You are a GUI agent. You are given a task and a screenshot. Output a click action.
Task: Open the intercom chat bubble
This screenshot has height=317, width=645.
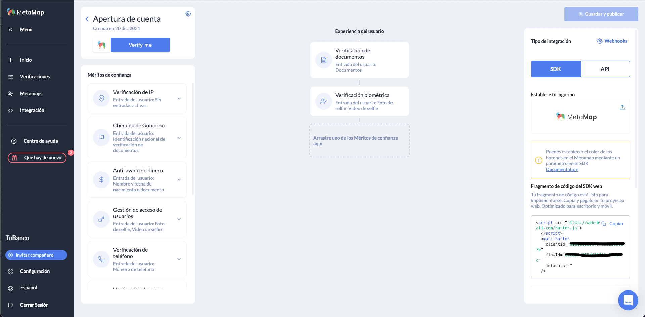pyautogui.click(x=628, y=300)
